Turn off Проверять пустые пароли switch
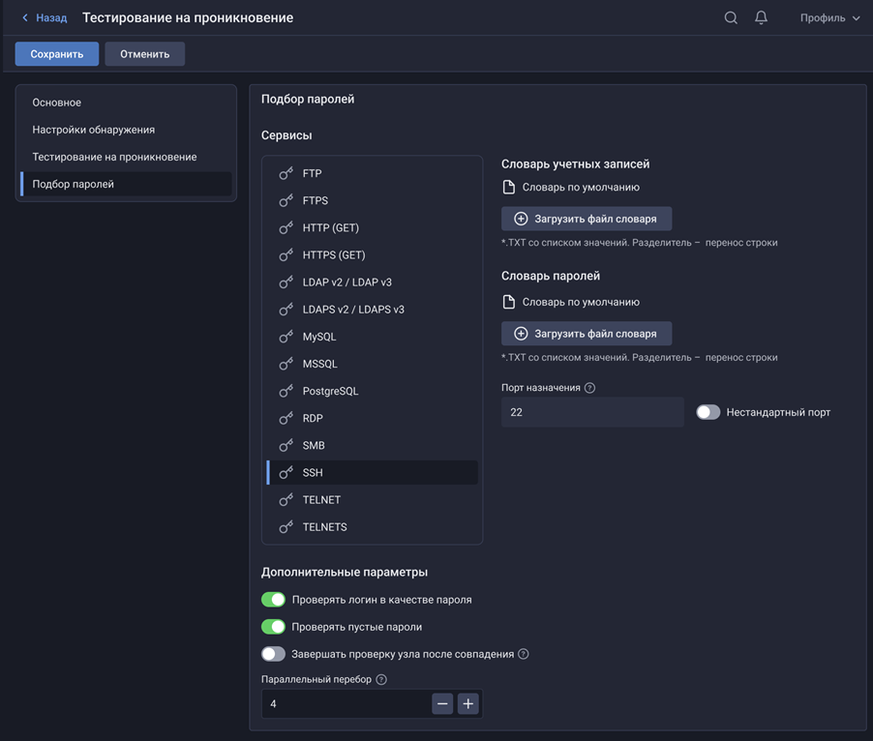 (x=273, y=627)
